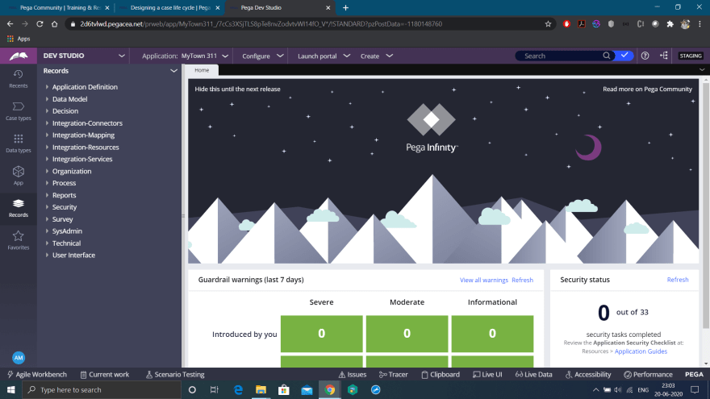Click View all warnings link

point(483,280)
